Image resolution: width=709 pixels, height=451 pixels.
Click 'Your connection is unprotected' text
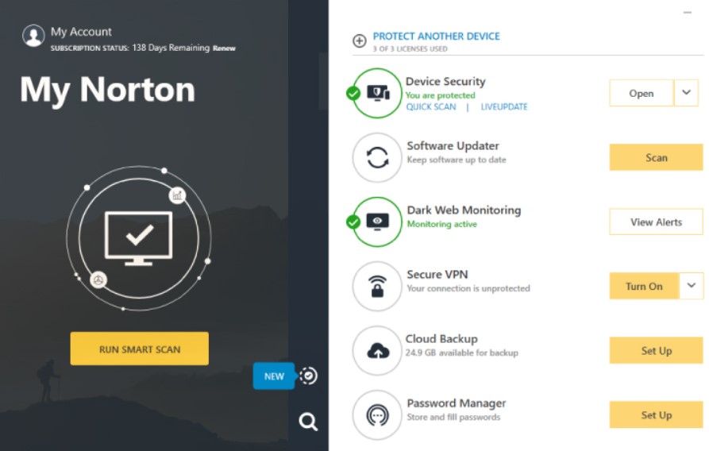(468, 288)
